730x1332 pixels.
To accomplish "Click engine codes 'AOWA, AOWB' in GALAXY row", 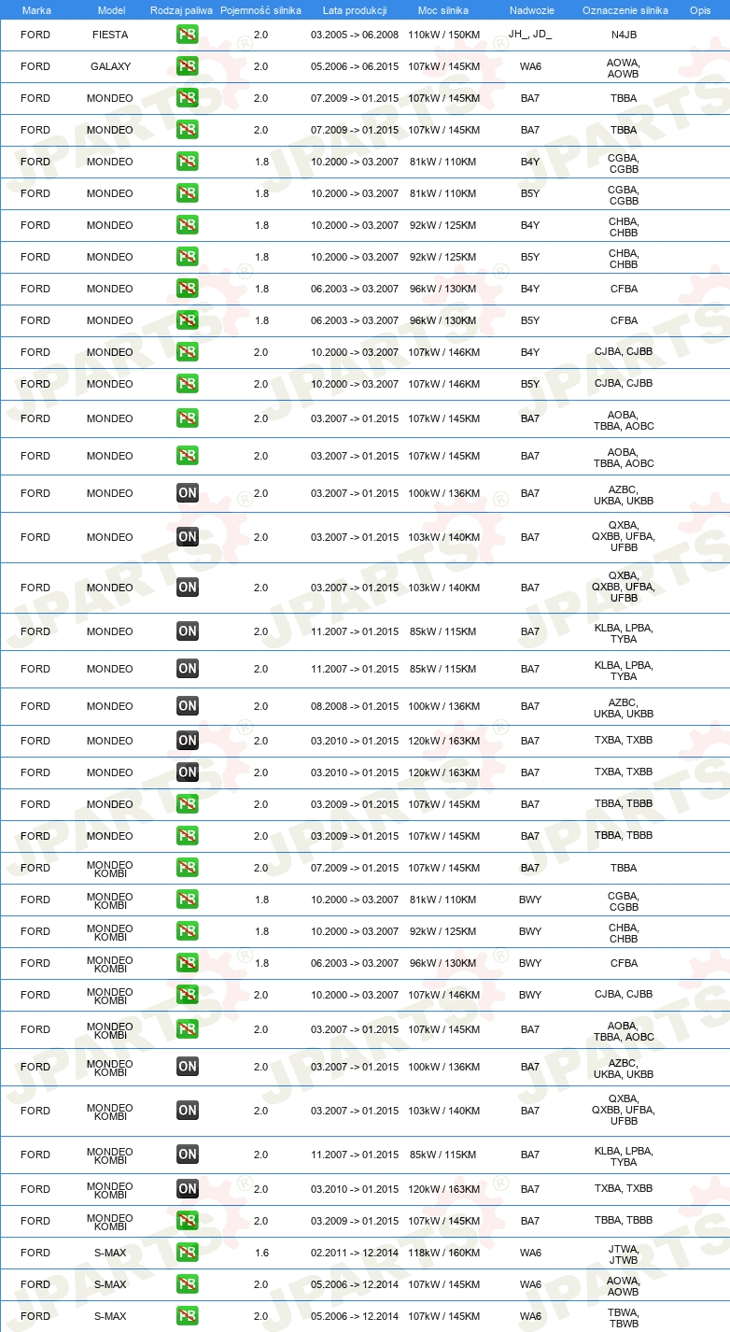I will [x=624, y=67].
